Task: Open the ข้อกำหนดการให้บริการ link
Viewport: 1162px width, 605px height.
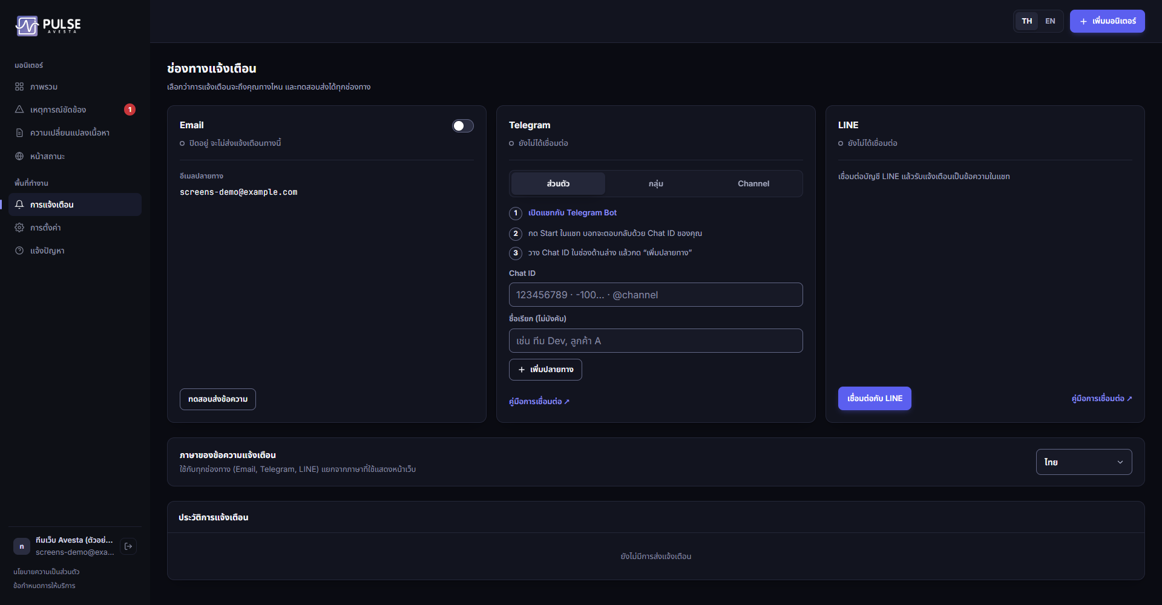Action: point(44,586)
